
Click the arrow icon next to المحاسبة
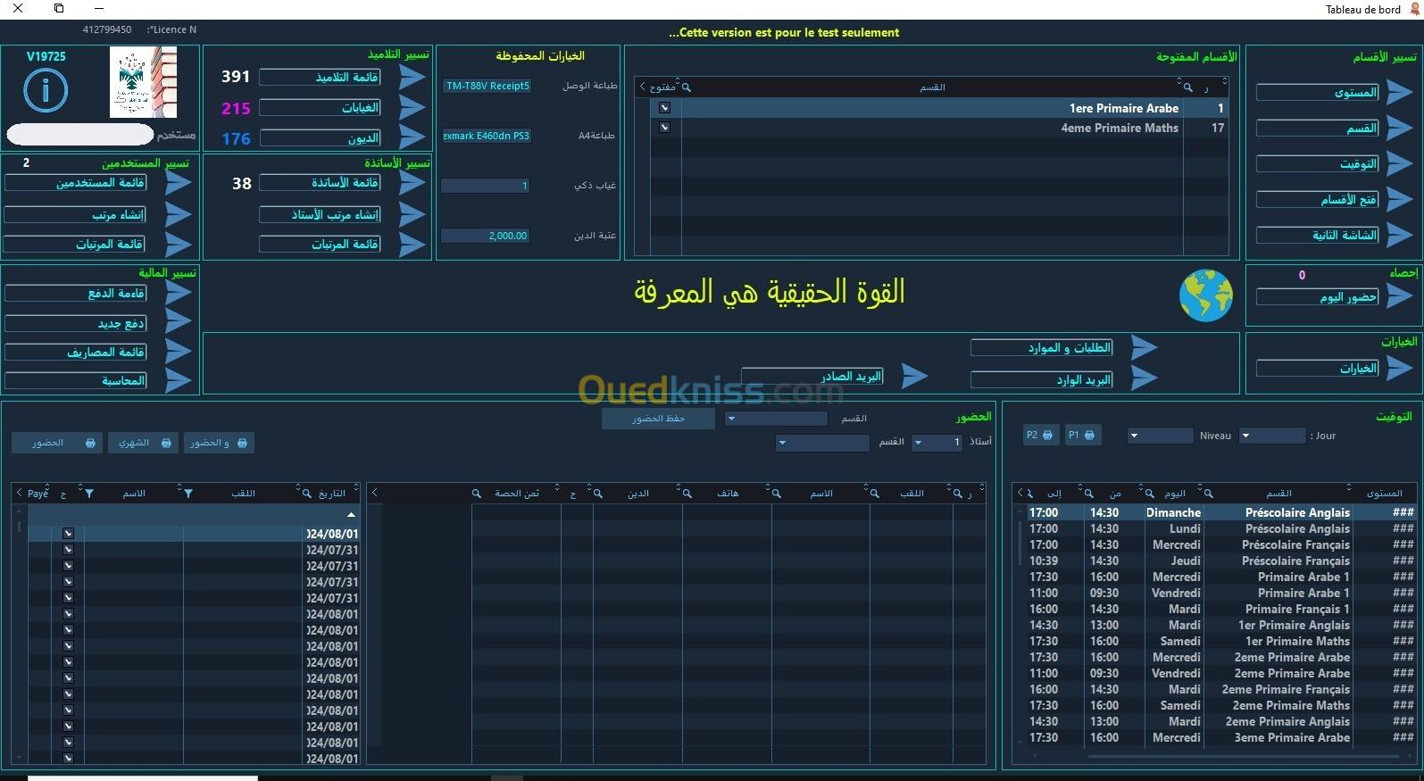pyautogui.click(x=179, y=380)
